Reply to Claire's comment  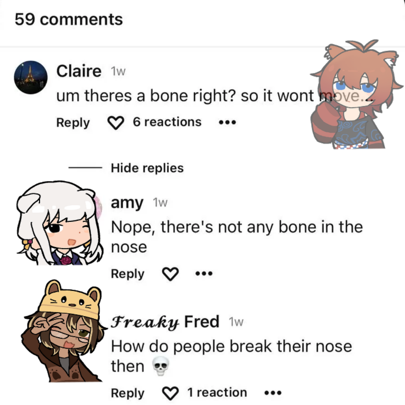coord(73,123)
